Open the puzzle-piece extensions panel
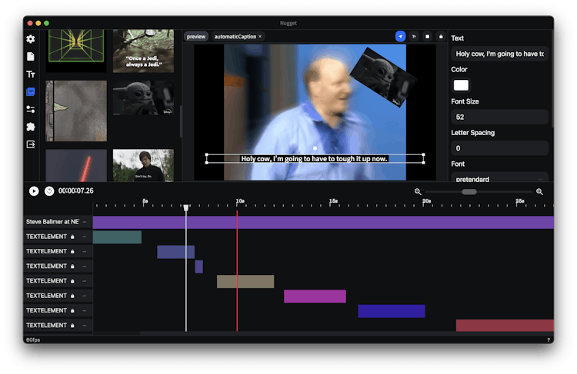This screenshot has width=577, height=374. (x=31, y=127)
